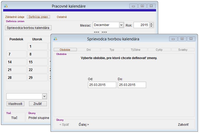This screenshot has width=199, height=133.
Task: Select day 14 in the calendar
Action: [16, 62]
